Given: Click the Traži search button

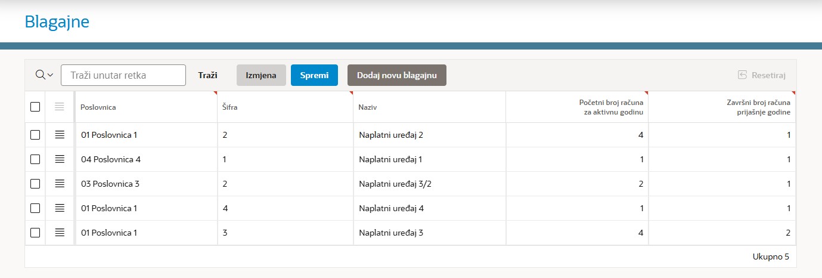Looking at the screenshot, I should [207, 75].
